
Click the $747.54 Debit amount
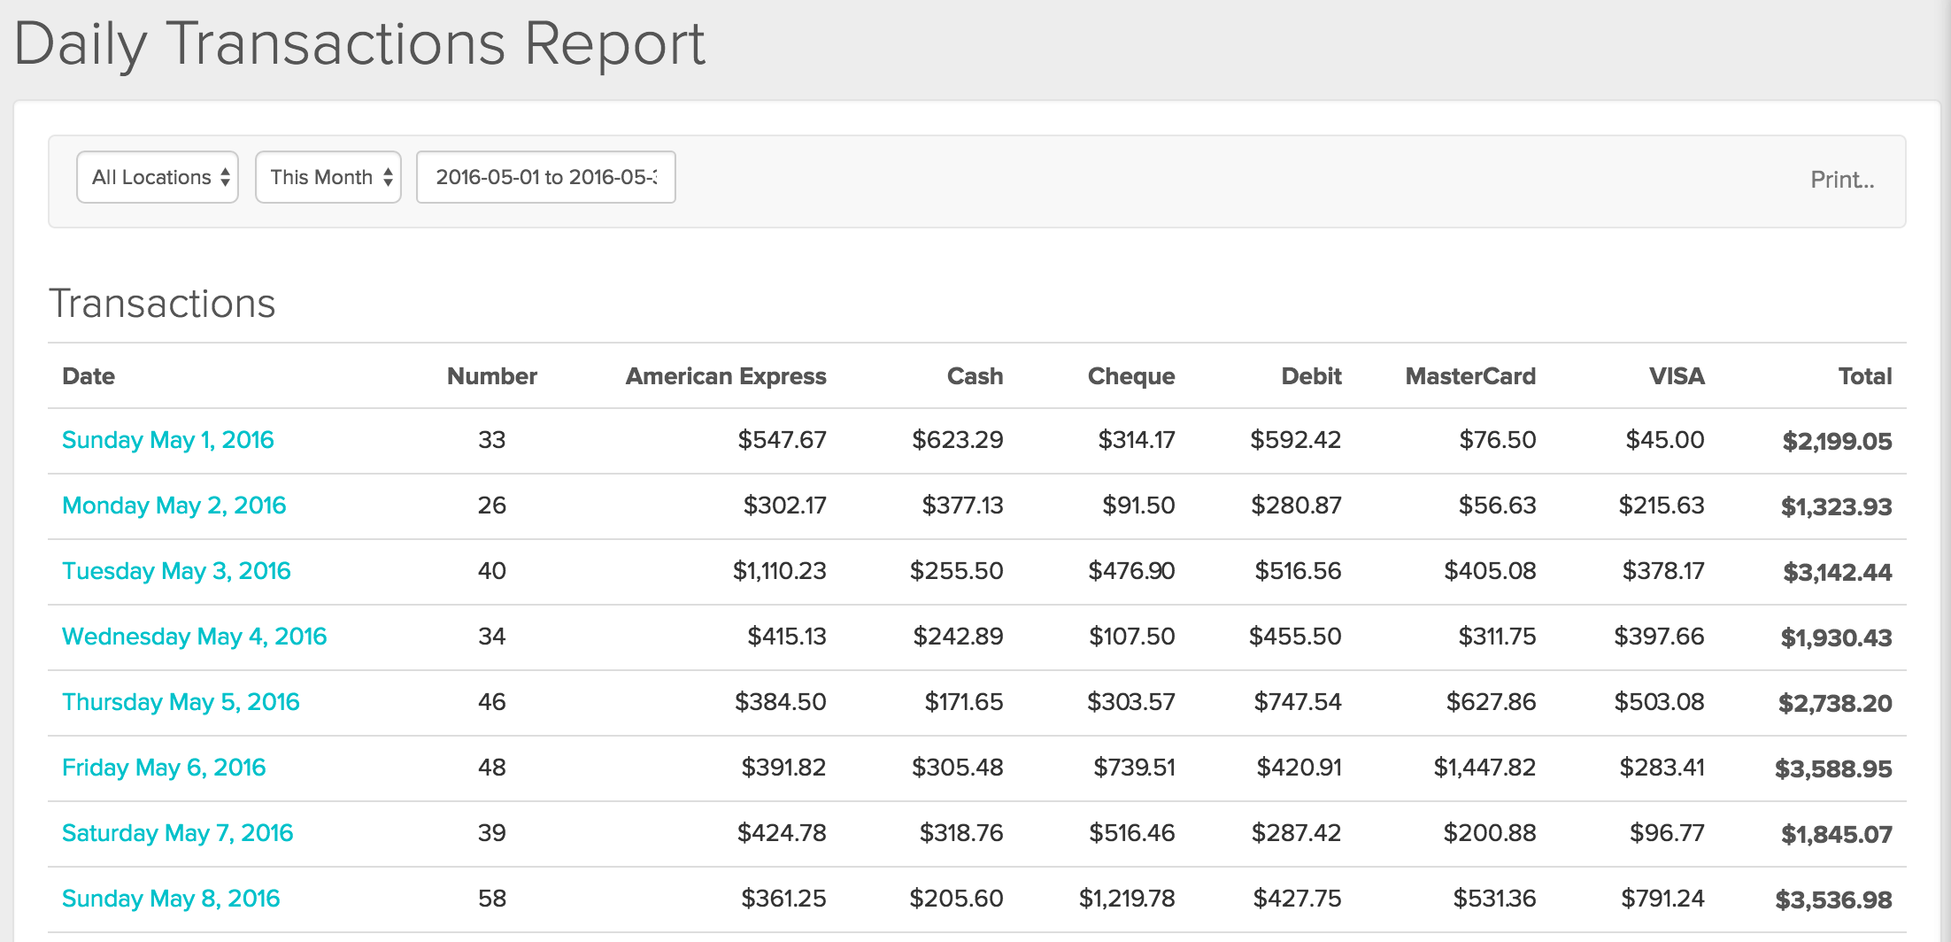(x=1297, y=702)
